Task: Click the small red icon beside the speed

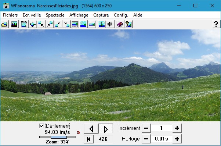Action: [x=78, y=132]
